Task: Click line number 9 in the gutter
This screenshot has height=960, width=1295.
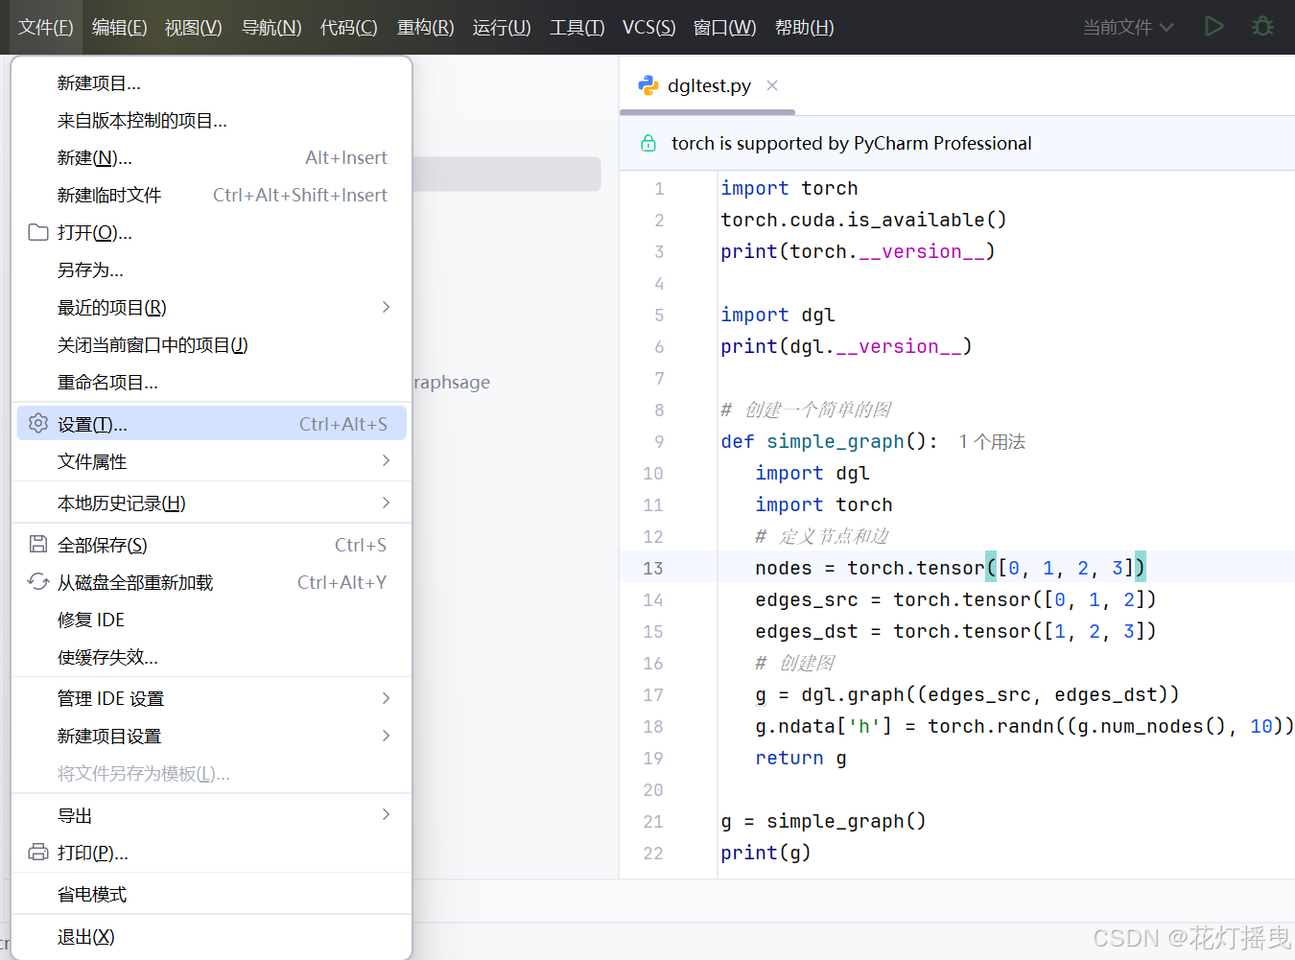Action: 659,441
